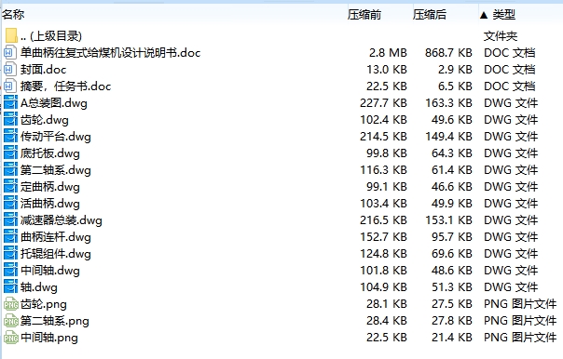Image resolution: width=563 pixels, height=359 pixels.
Task: Click the 868.7 KB compressed size
Action: pos(448,53)
